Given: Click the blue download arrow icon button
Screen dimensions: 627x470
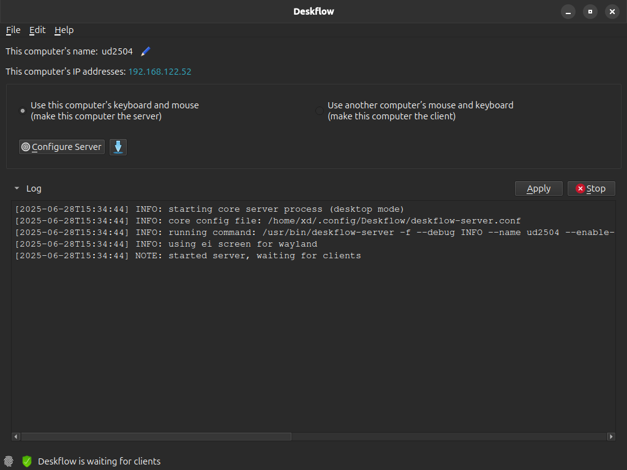Looking at the screenshot, I should [x=118, y=147].
